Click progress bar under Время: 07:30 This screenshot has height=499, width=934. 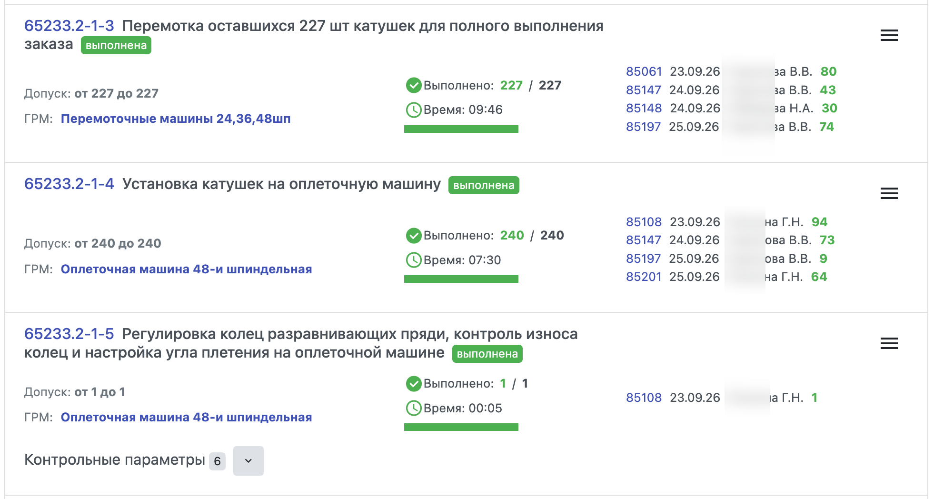coord(461,279)
